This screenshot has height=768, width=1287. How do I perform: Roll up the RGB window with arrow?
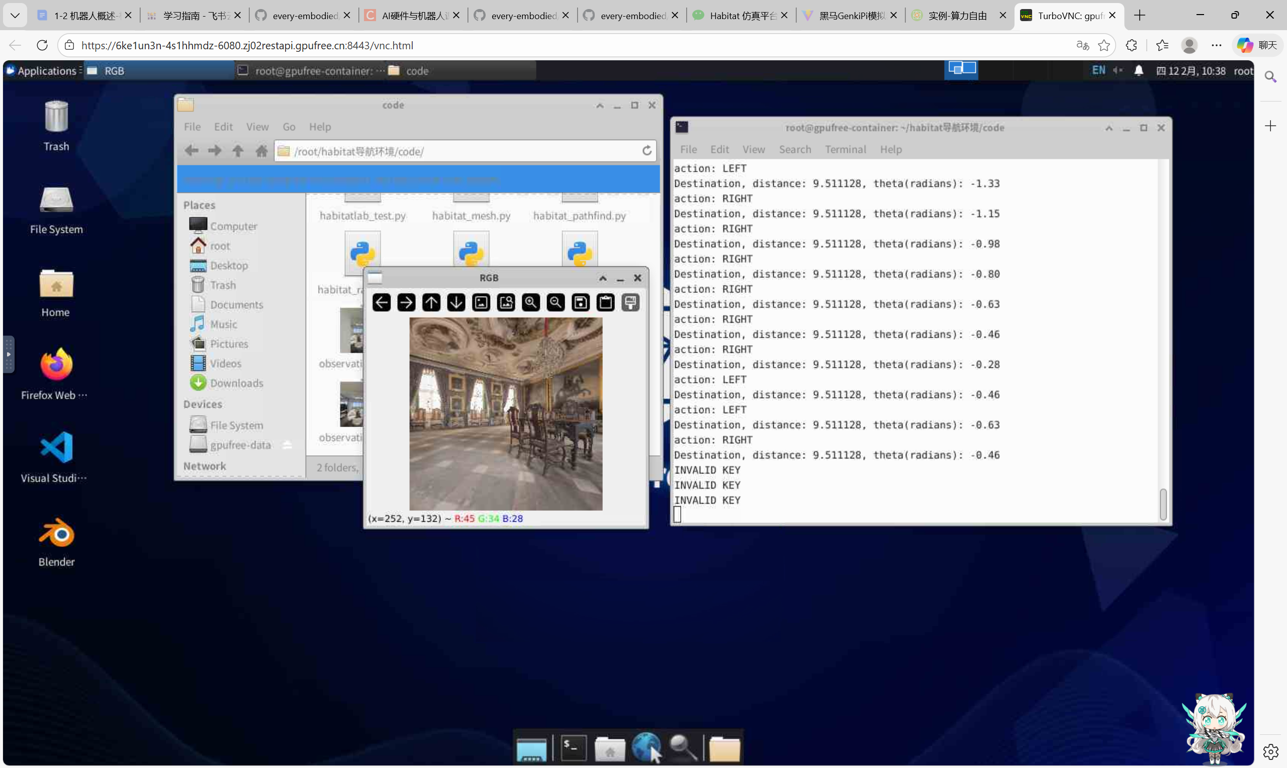coord(603,278)
